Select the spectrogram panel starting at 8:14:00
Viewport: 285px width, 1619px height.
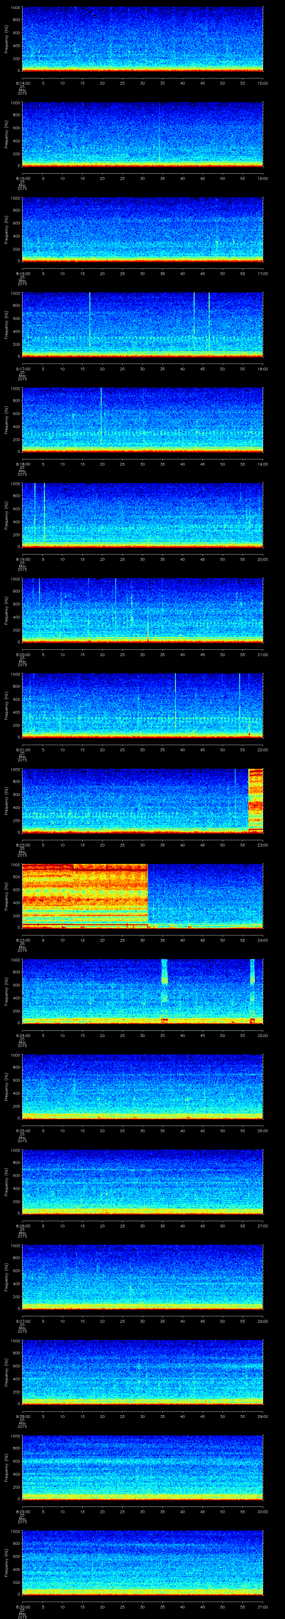click(142, 39)
